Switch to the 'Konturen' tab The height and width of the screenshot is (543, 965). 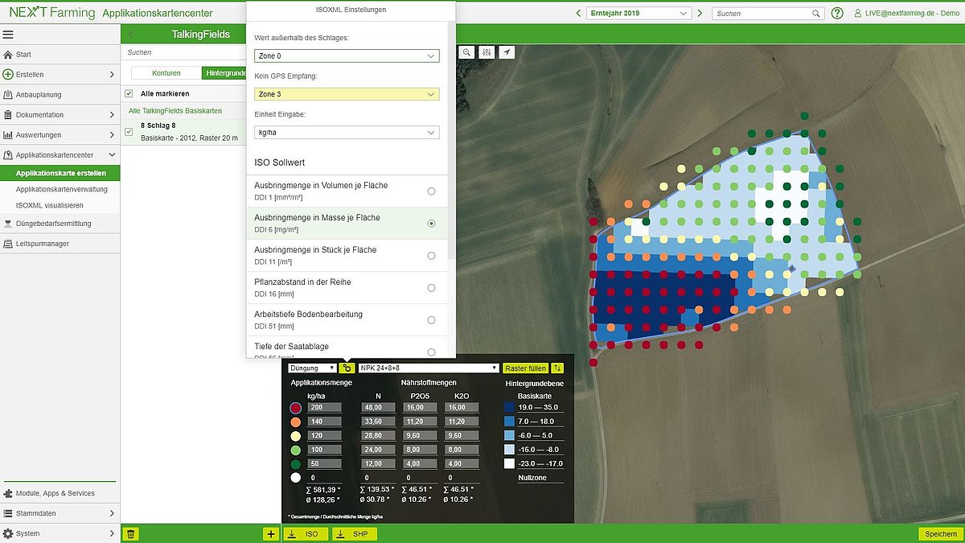166,73
